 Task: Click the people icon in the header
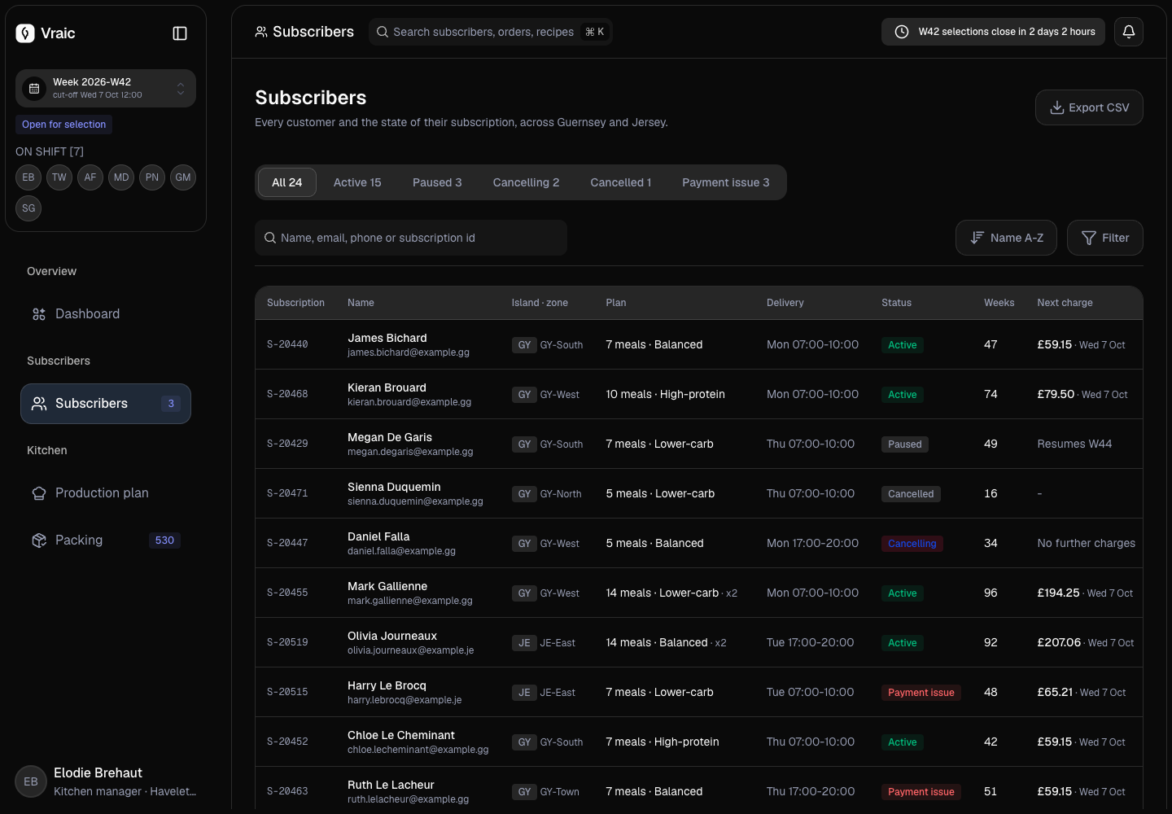[261, 32]
